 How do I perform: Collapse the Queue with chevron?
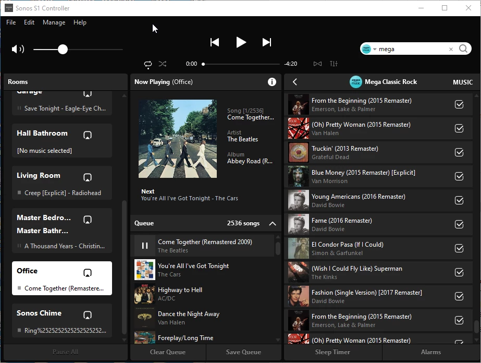pyautogui.click(x=273, y=223)
